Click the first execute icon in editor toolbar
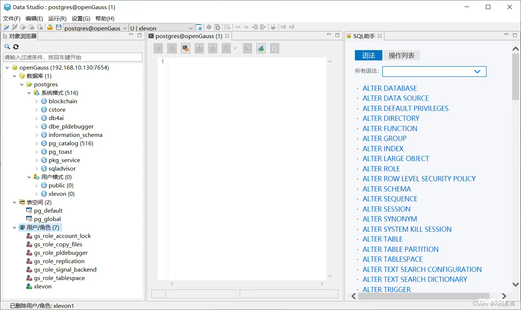This screenshot has width=521, height=310. (158, 48)
